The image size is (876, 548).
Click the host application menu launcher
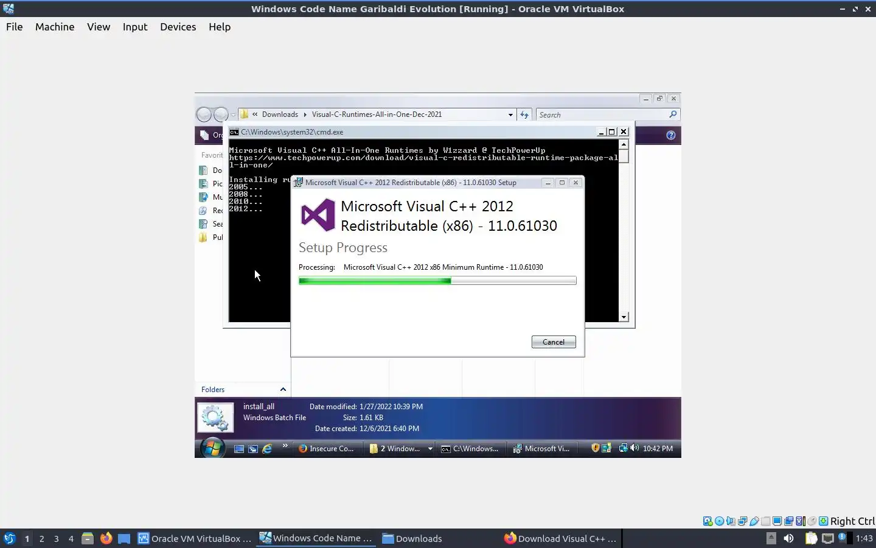[x=9, y=538]
